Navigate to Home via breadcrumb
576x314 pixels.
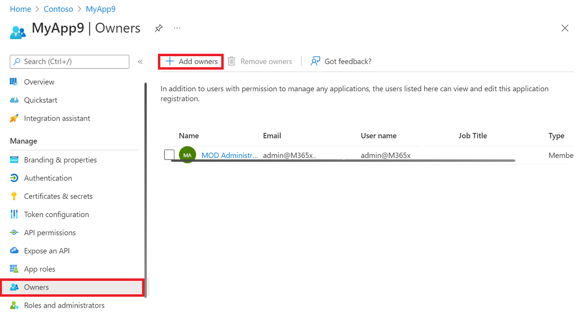(20, 9)
